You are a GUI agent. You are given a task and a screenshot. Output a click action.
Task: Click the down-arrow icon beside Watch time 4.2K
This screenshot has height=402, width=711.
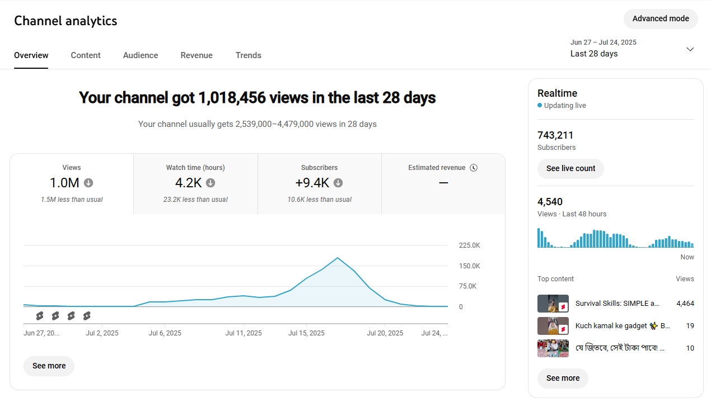click(211, 183)
